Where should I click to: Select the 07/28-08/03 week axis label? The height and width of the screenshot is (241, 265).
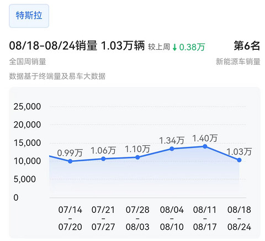point(137,218)
